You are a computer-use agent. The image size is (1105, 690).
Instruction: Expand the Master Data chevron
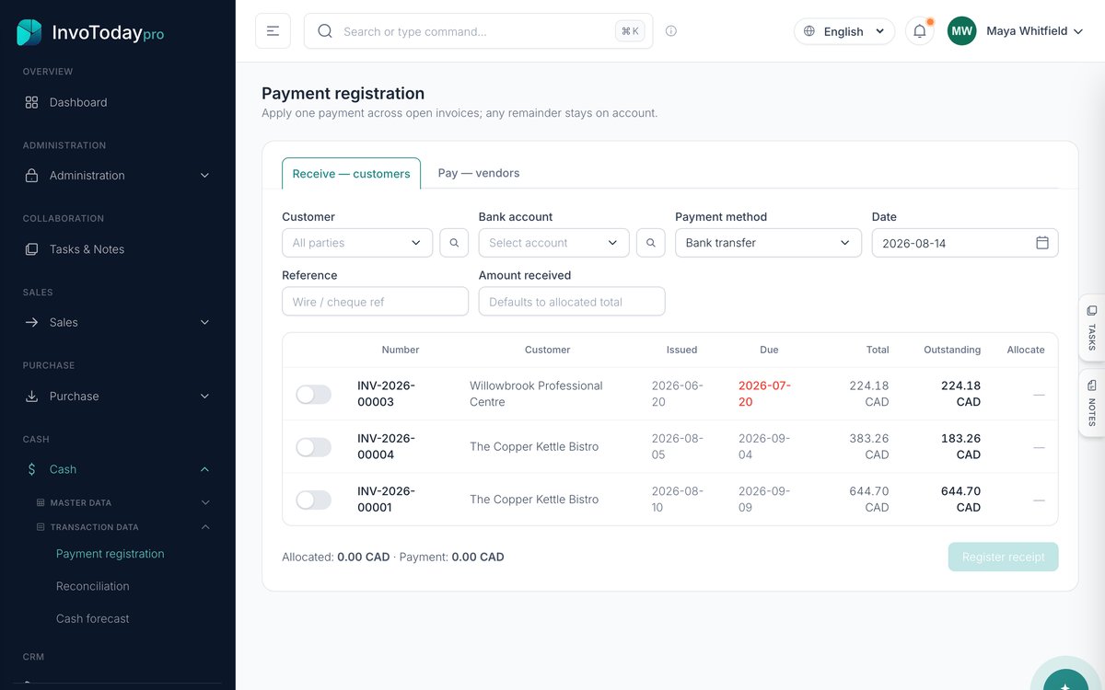[x=205, y=503]
